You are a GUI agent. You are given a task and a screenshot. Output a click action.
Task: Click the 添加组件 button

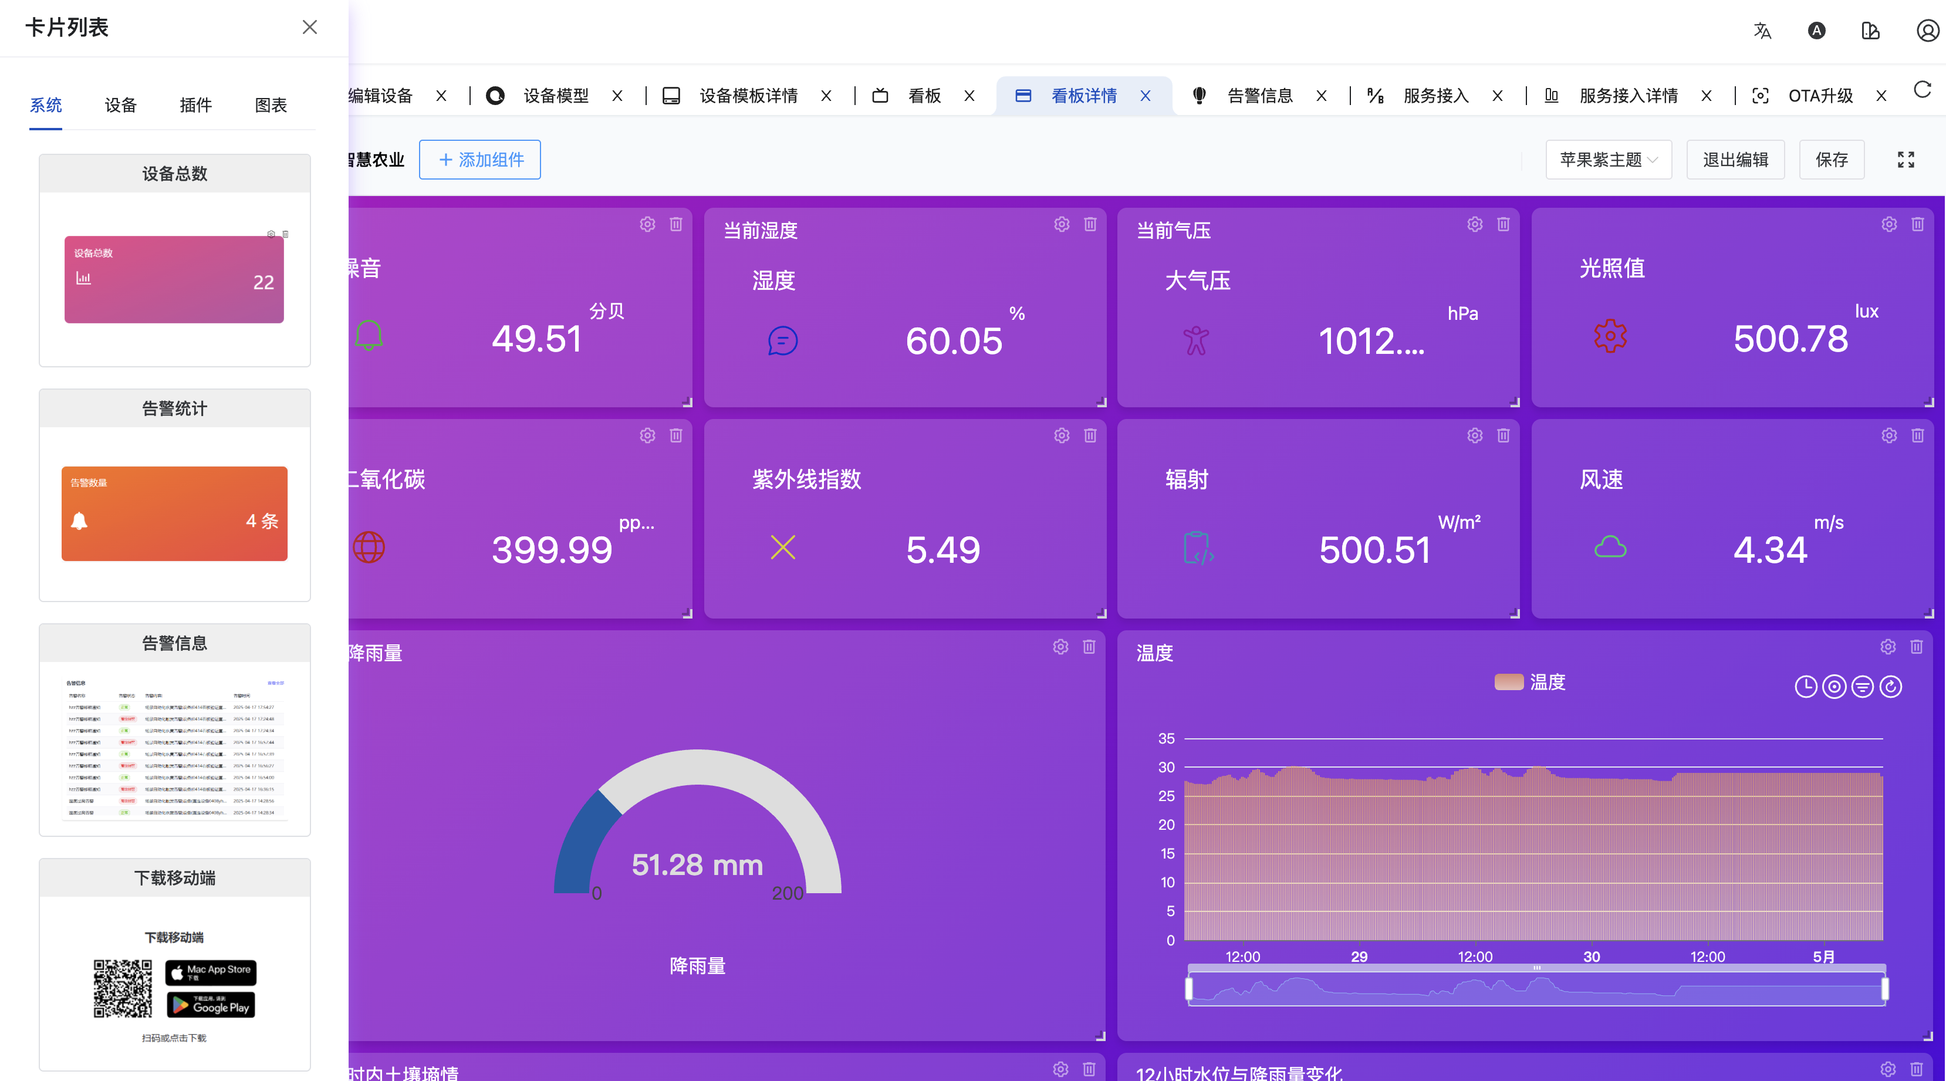pos(479,160)
